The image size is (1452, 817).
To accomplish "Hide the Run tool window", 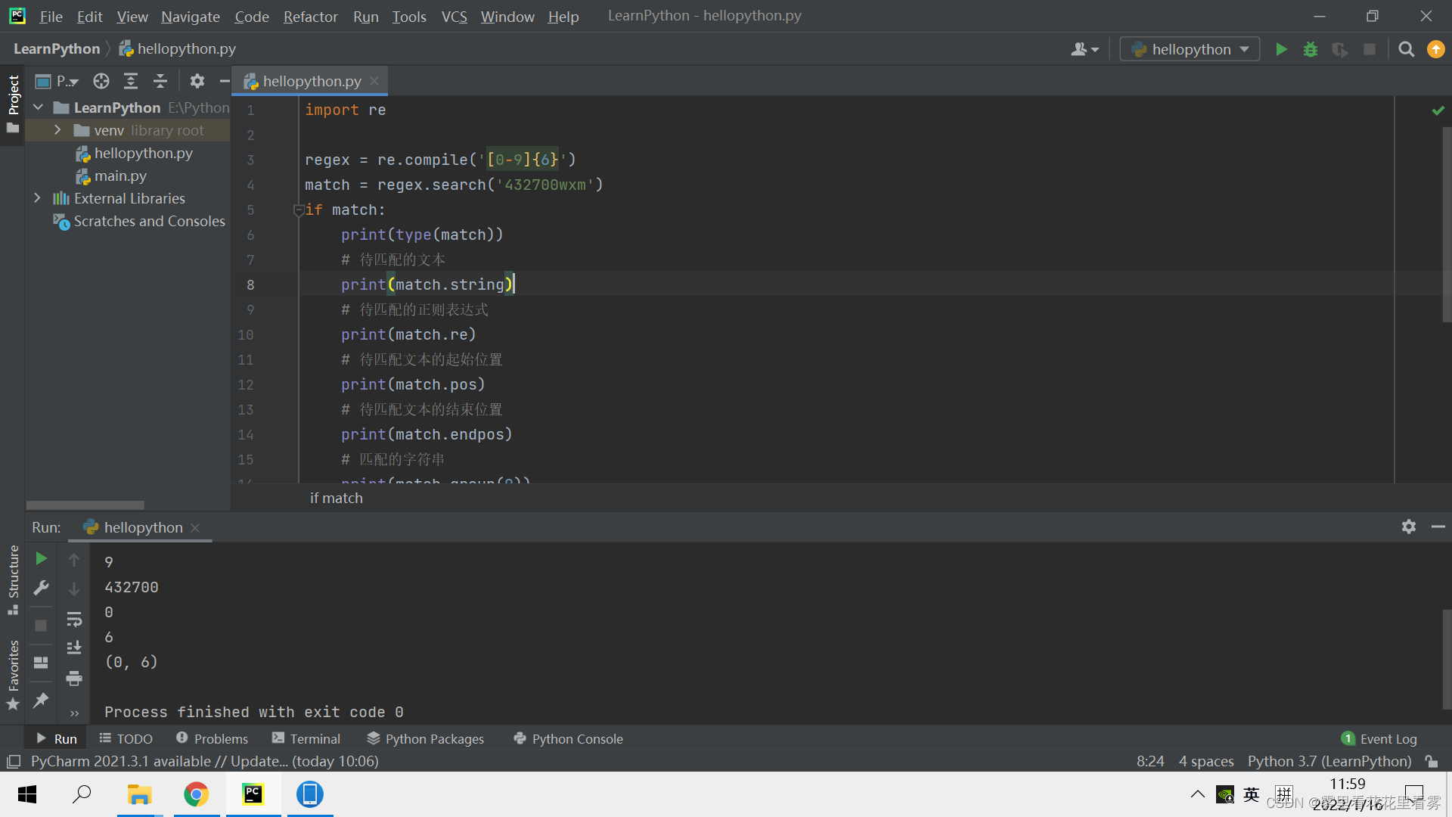I will pyautogui.click(x=1438, y=527).
